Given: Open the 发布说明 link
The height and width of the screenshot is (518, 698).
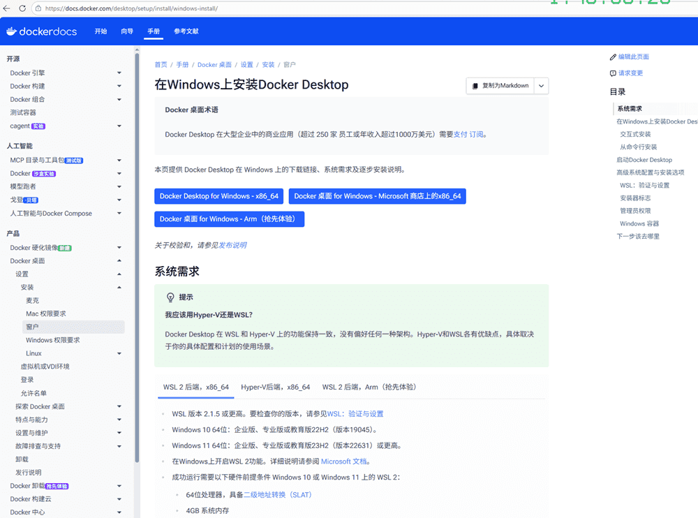Looking at the screenshot, I should tap(232, 245).
